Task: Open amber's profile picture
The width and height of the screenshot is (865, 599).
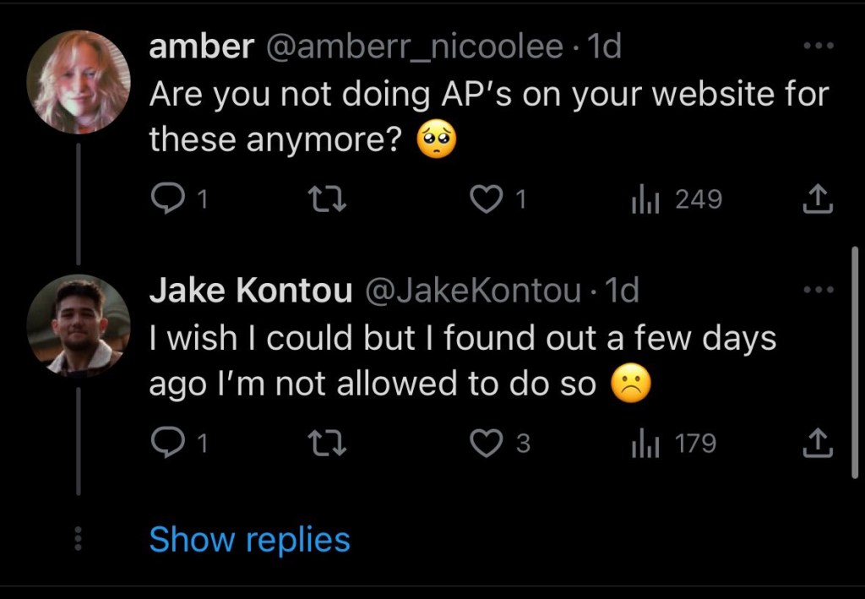Action: tap(78, 82)
